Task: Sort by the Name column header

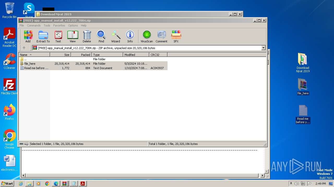Action: click(x=34, y=55)
